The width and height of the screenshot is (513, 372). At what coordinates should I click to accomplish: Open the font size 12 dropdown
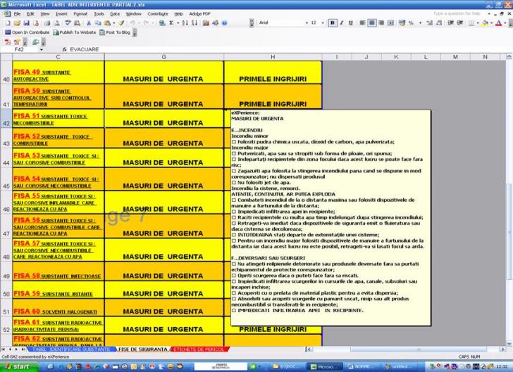323,23
